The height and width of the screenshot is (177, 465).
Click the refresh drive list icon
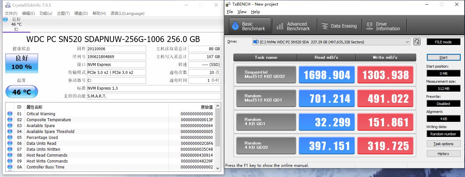pyautogui.click(x=417, y=42)
